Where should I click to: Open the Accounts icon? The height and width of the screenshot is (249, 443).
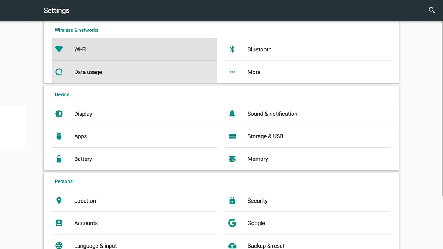pos(59,223)
